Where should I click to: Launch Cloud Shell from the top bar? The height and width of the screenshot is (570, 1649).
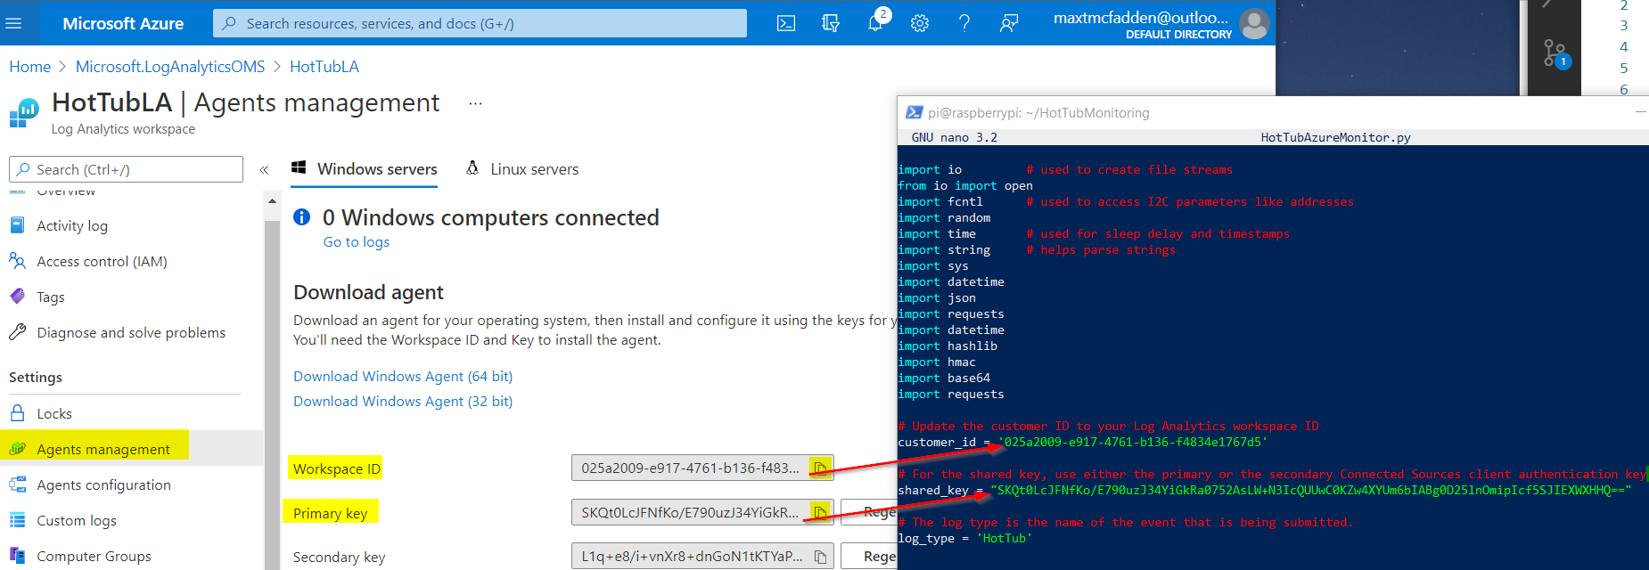(786, 23)
